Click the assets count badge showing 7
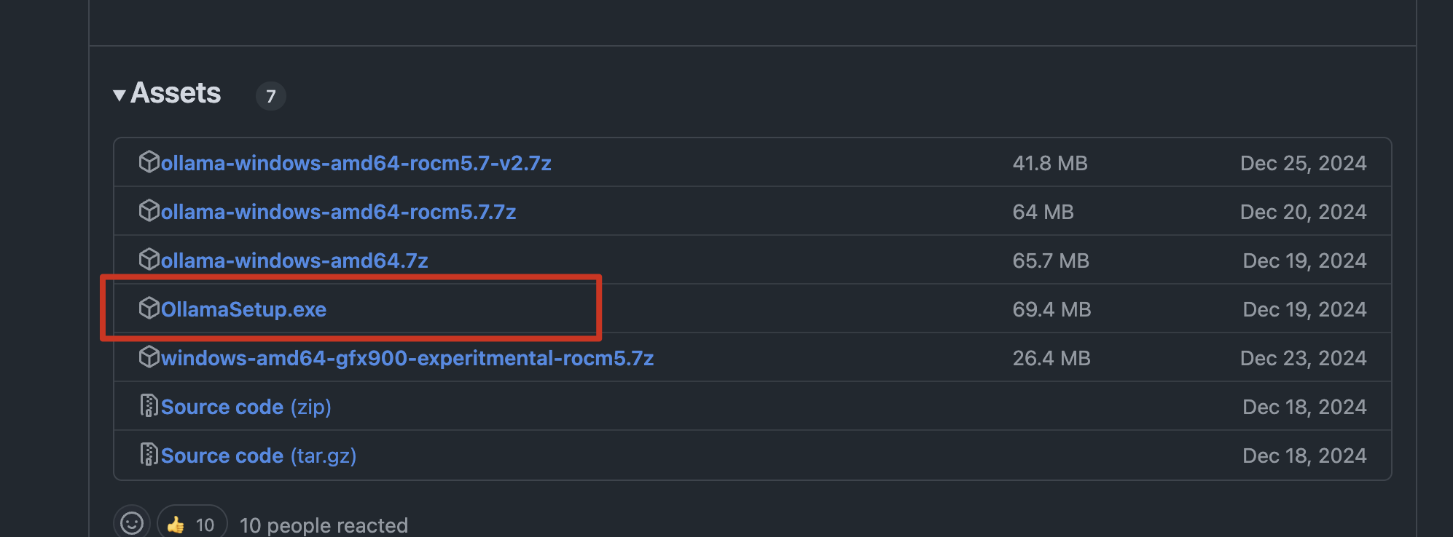1453x537 pixels. (270, 96)
